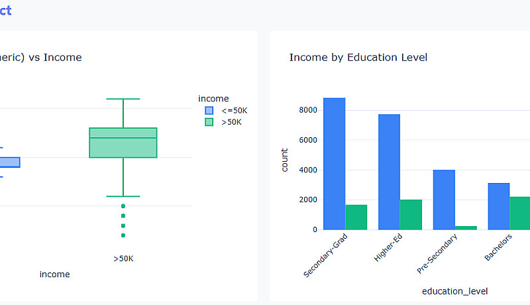Click the count y-axis title

pyautogui.click(x=285, y=160)
